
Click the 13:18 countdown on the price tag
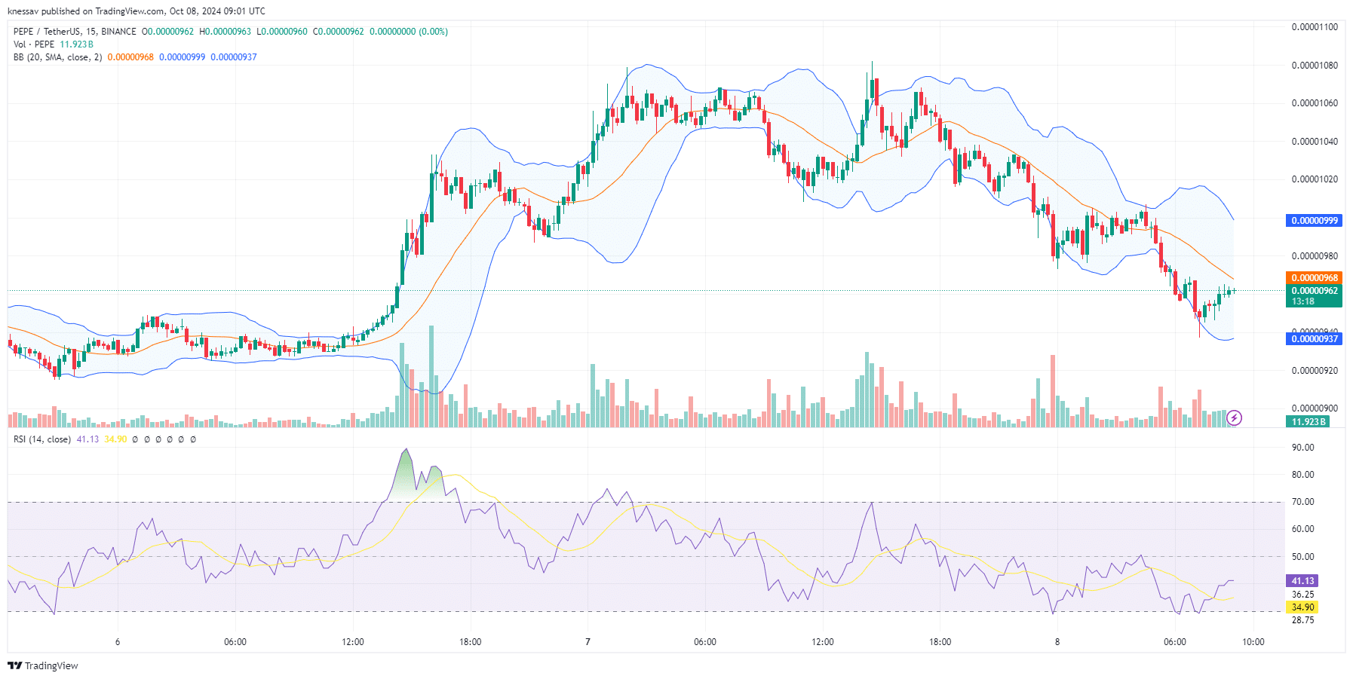click(1303, 301)
